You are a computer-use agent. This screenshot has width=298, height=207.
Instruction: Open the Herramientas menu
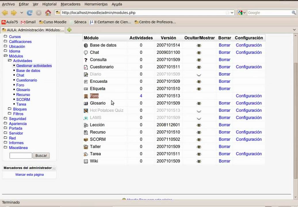coord(96,4)
